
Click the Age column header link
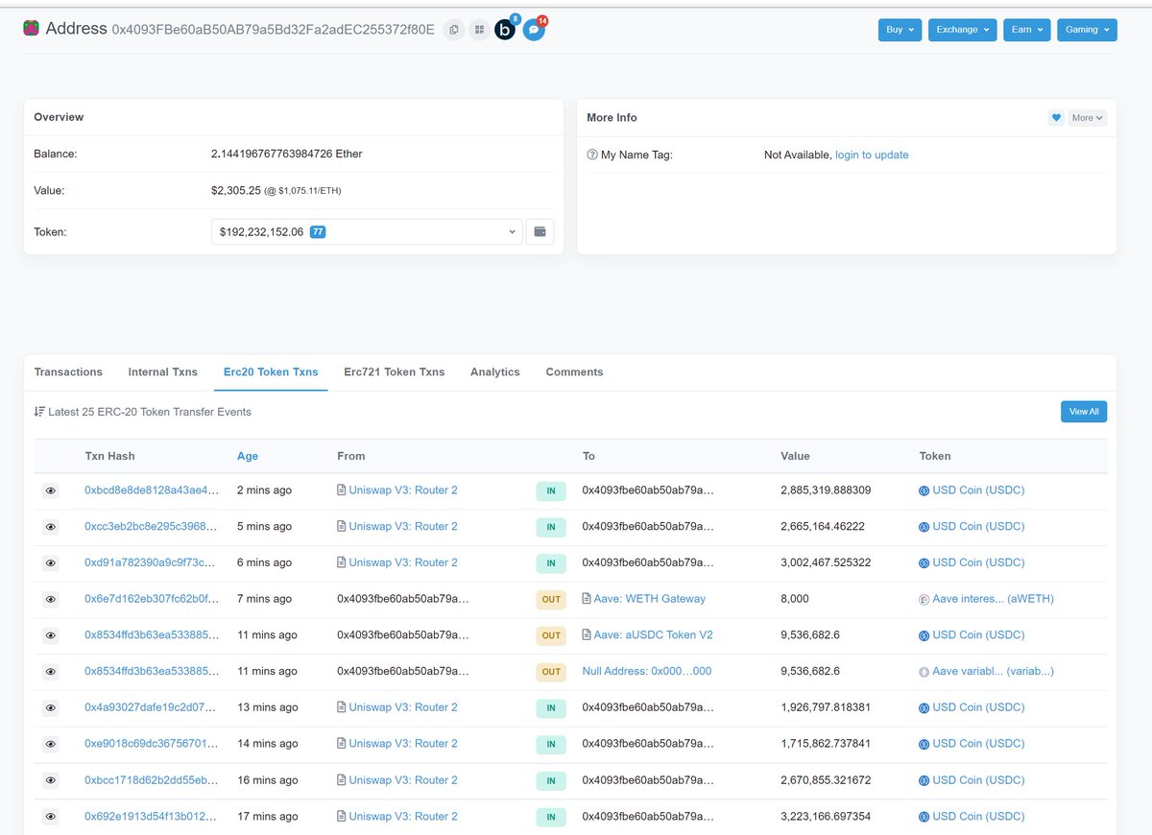click(x=248, y=457)
